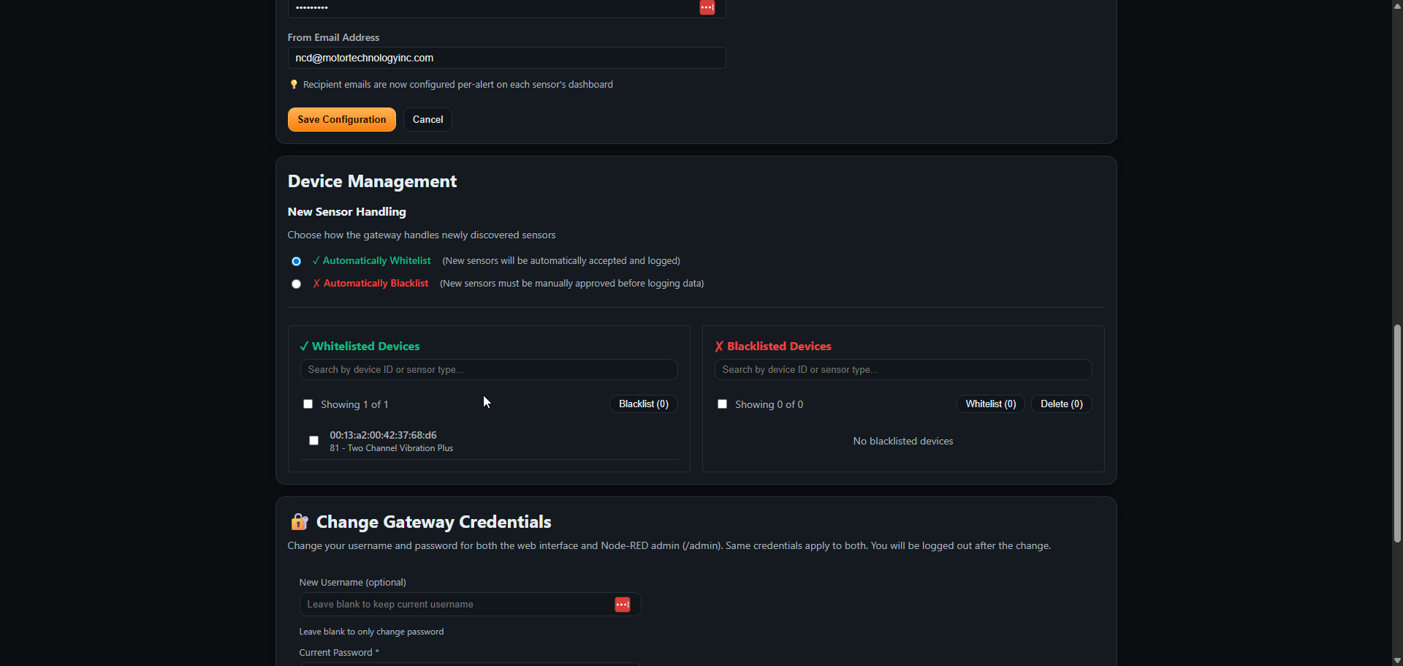Click the Delete (0) button
The image size is (1403, 666).
pos(1061,404)
